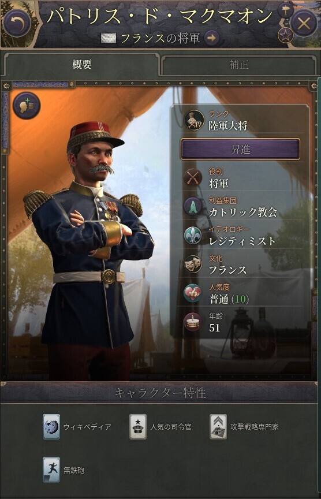Open the 補正 tab

point(238,65)
